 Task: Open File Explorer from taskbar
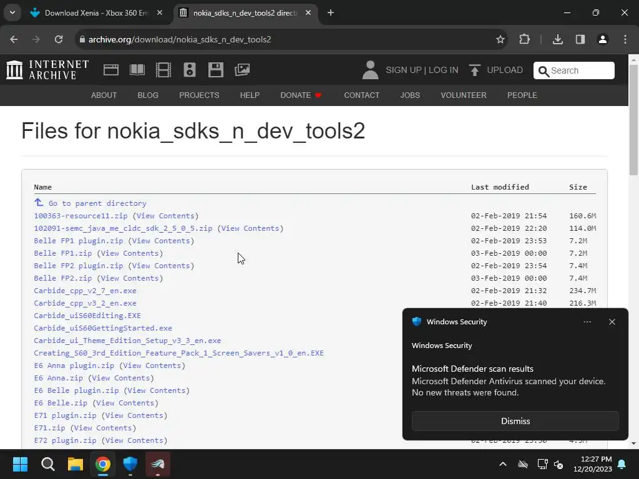click(x=76, y=464)
